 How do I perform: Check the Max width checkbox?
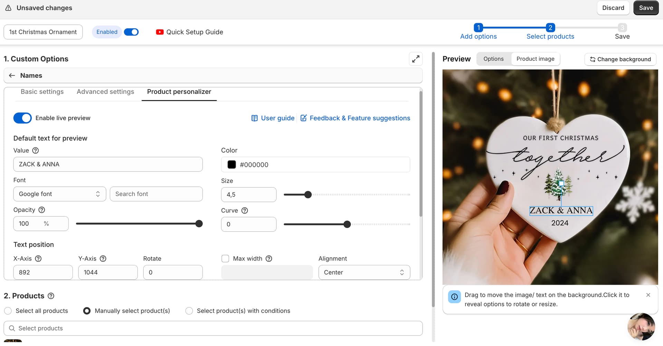(x=225, y=258)
